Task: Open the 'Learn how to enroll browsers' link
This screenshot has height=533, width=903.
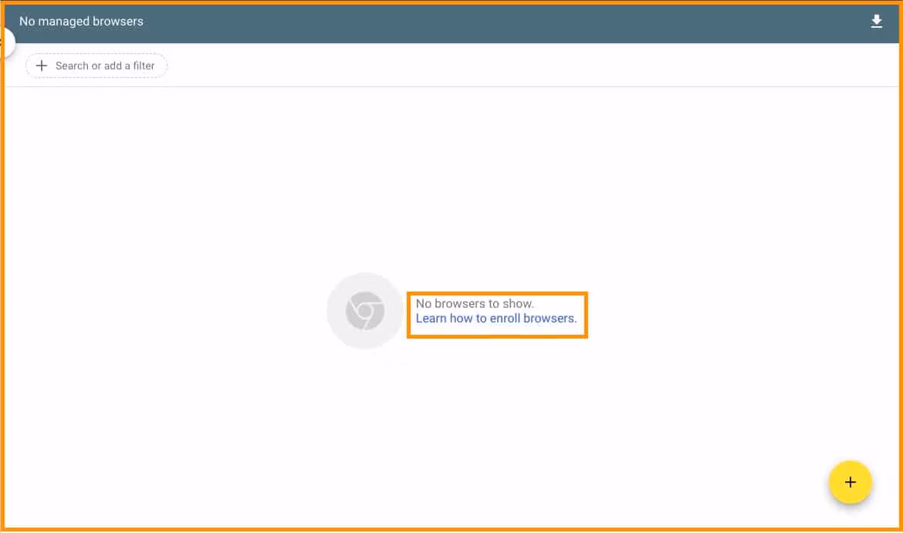Action: point(495,318)
